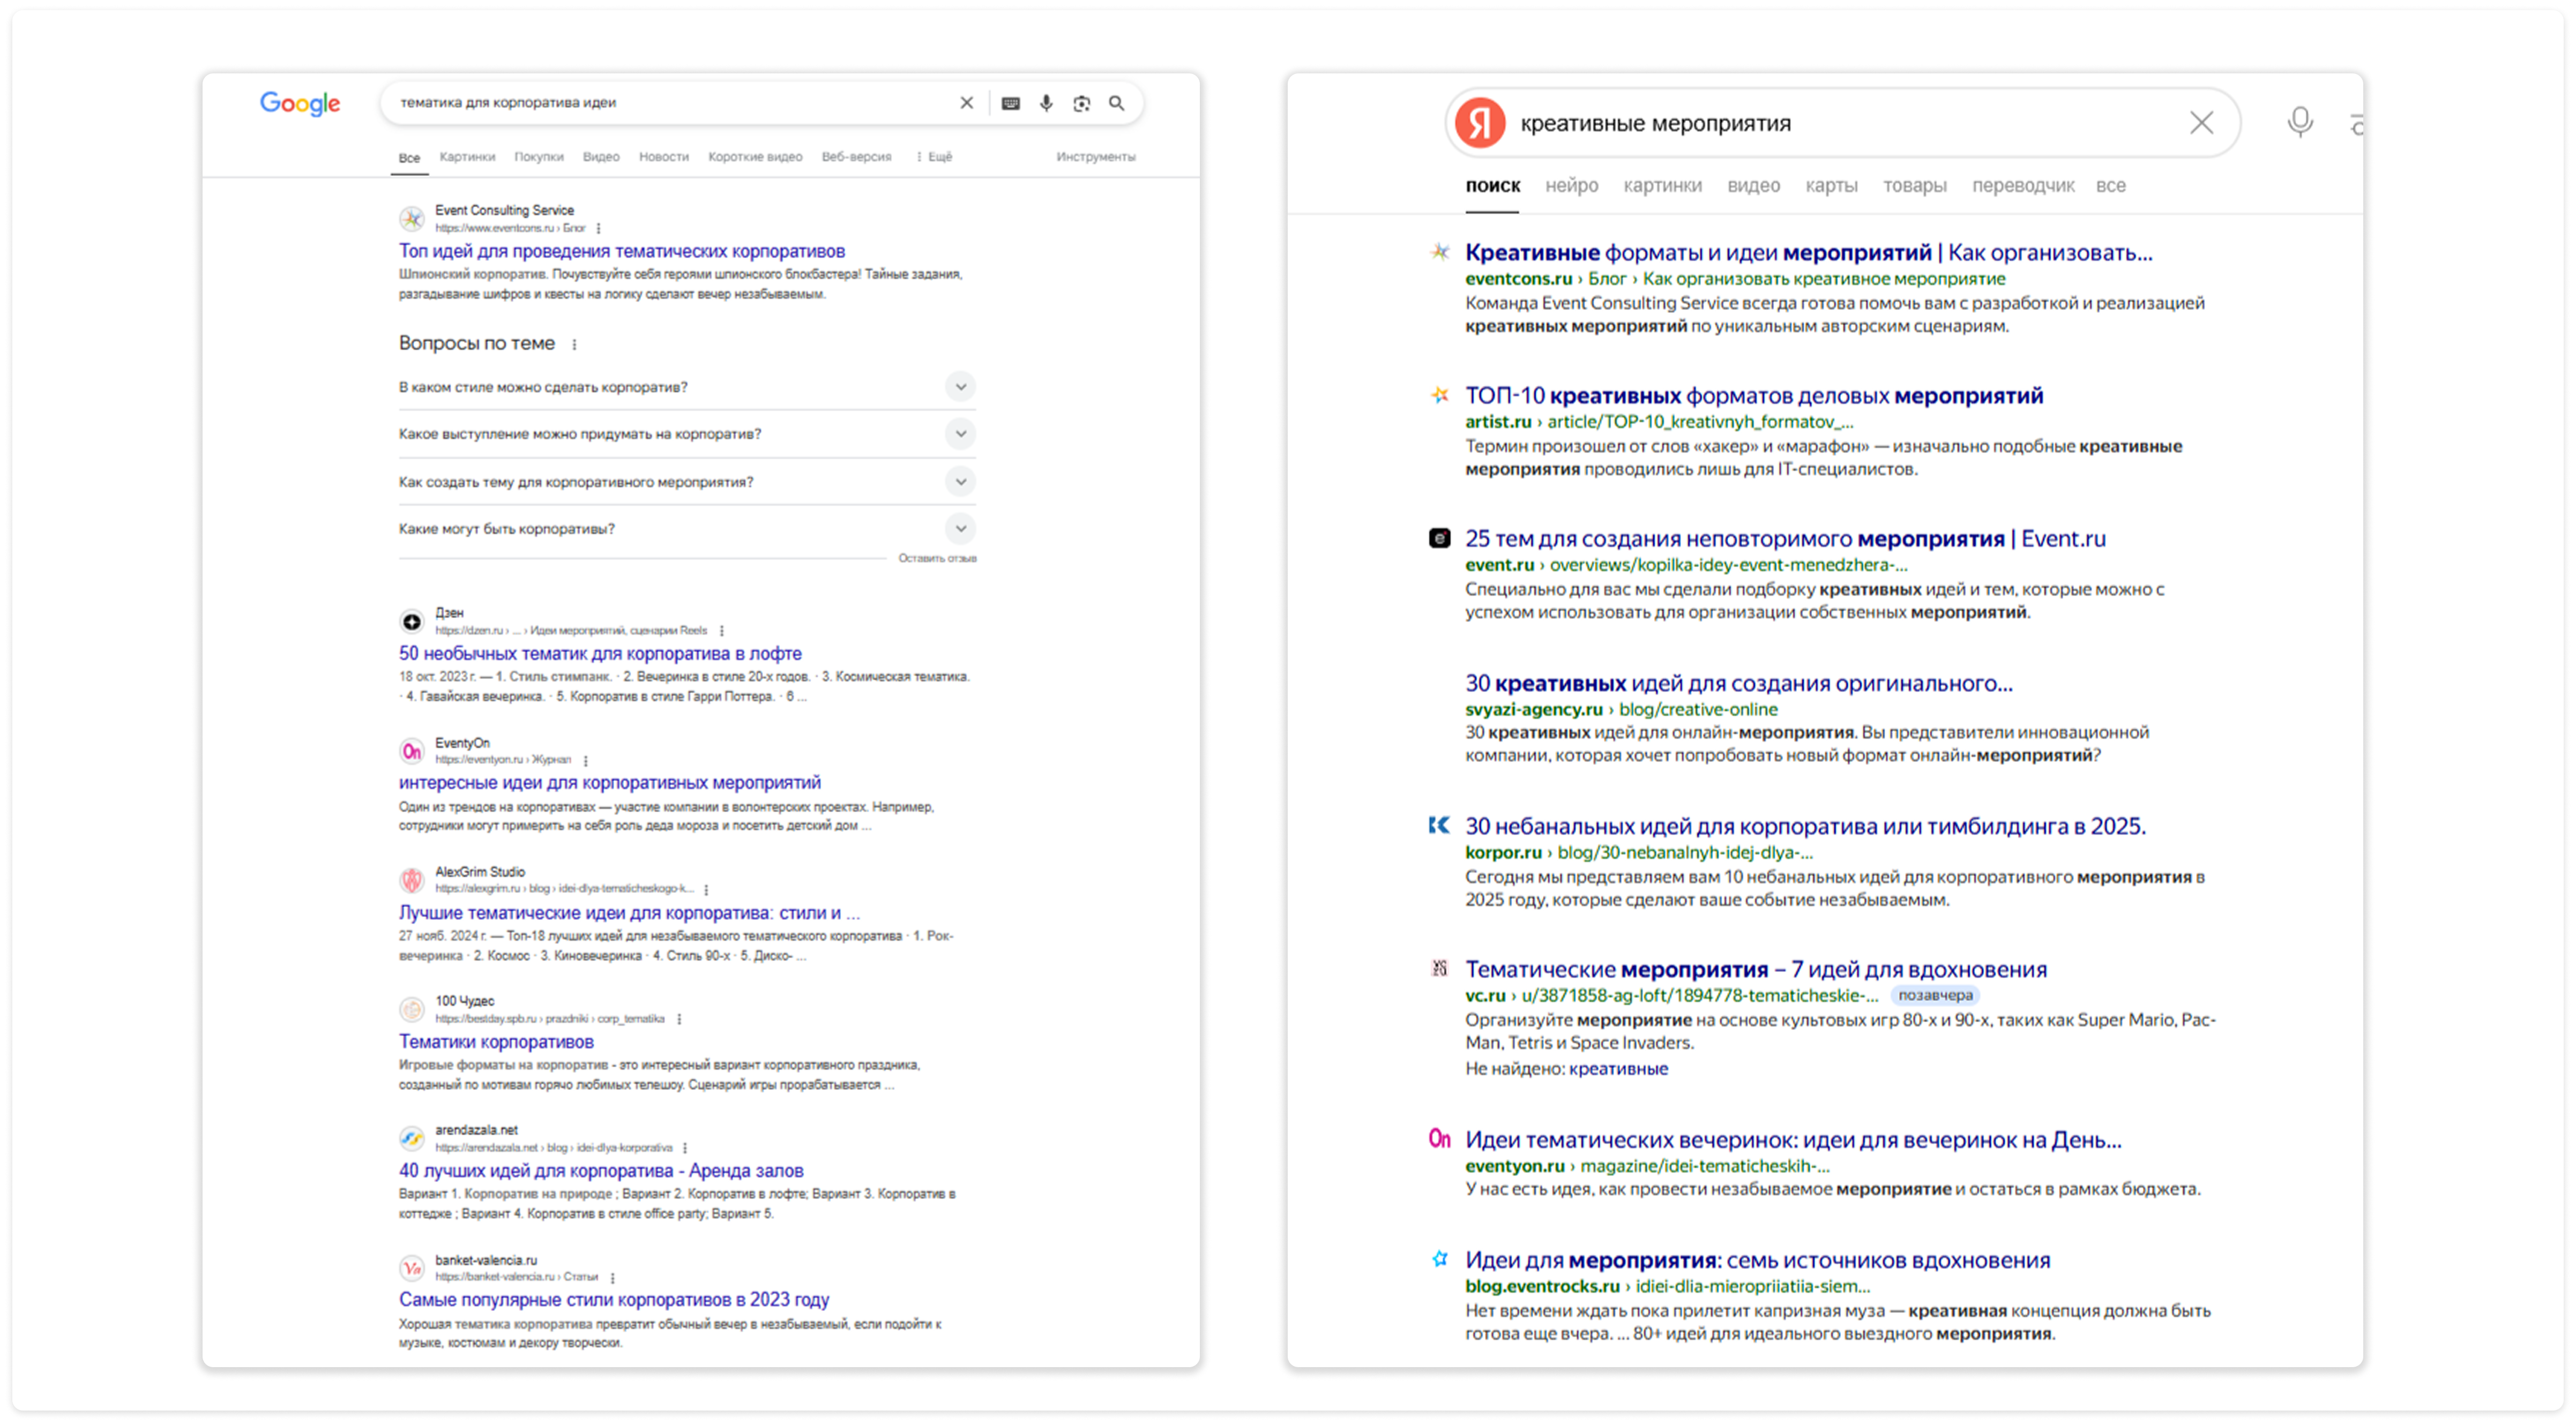
Task: Switch to Google Картинки tab
Action: coord(467,157)
